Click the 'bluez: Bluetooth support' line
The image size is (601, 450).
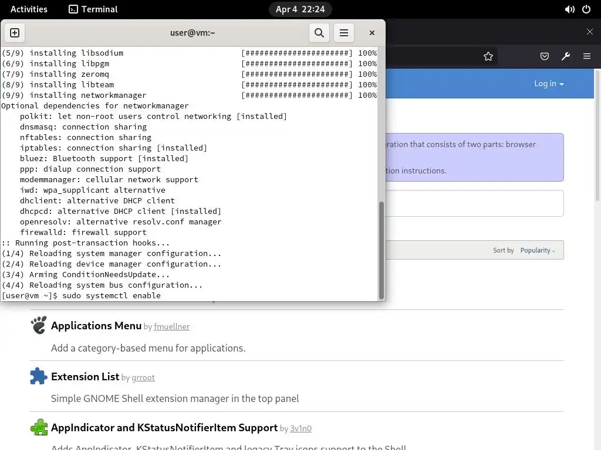tap(104, 158)
